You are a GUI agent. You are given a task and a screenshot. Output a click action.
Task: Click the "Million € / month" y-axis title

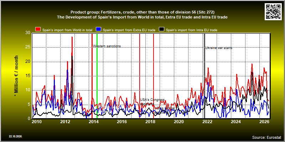click(16, 76)
